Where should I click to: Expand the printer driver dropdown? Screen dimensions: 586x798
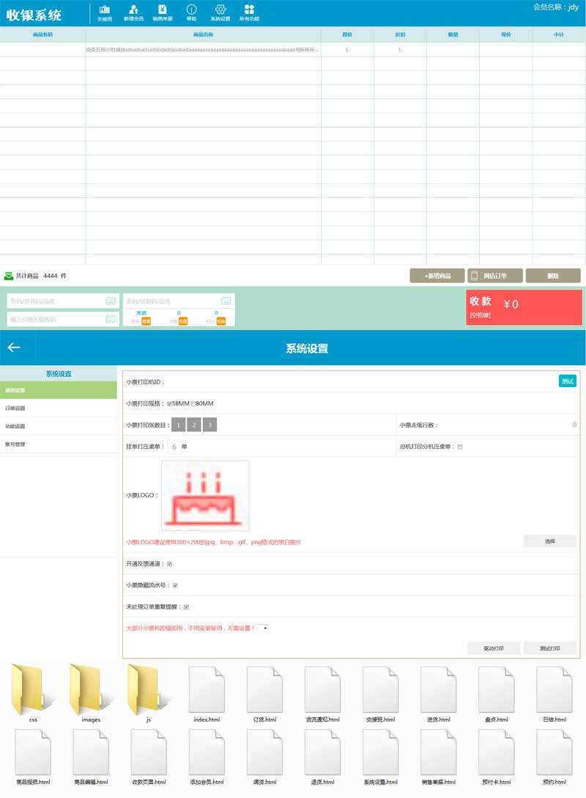(x=263, y=628)
